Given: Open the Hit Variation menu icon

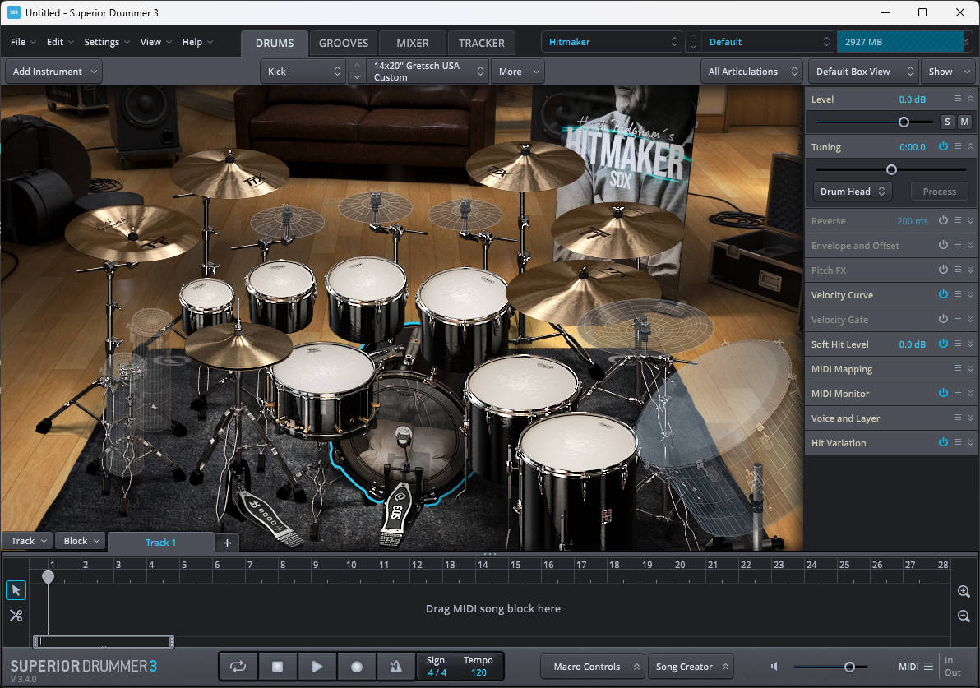Looking at the screenshot, I should click(958, 441).
